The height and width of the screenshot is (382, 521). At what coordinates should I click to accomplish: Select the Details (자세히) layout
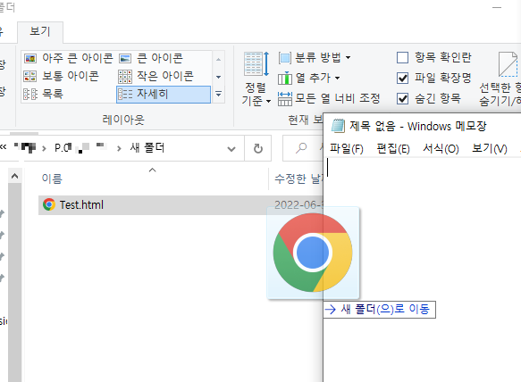pos(164,95)
